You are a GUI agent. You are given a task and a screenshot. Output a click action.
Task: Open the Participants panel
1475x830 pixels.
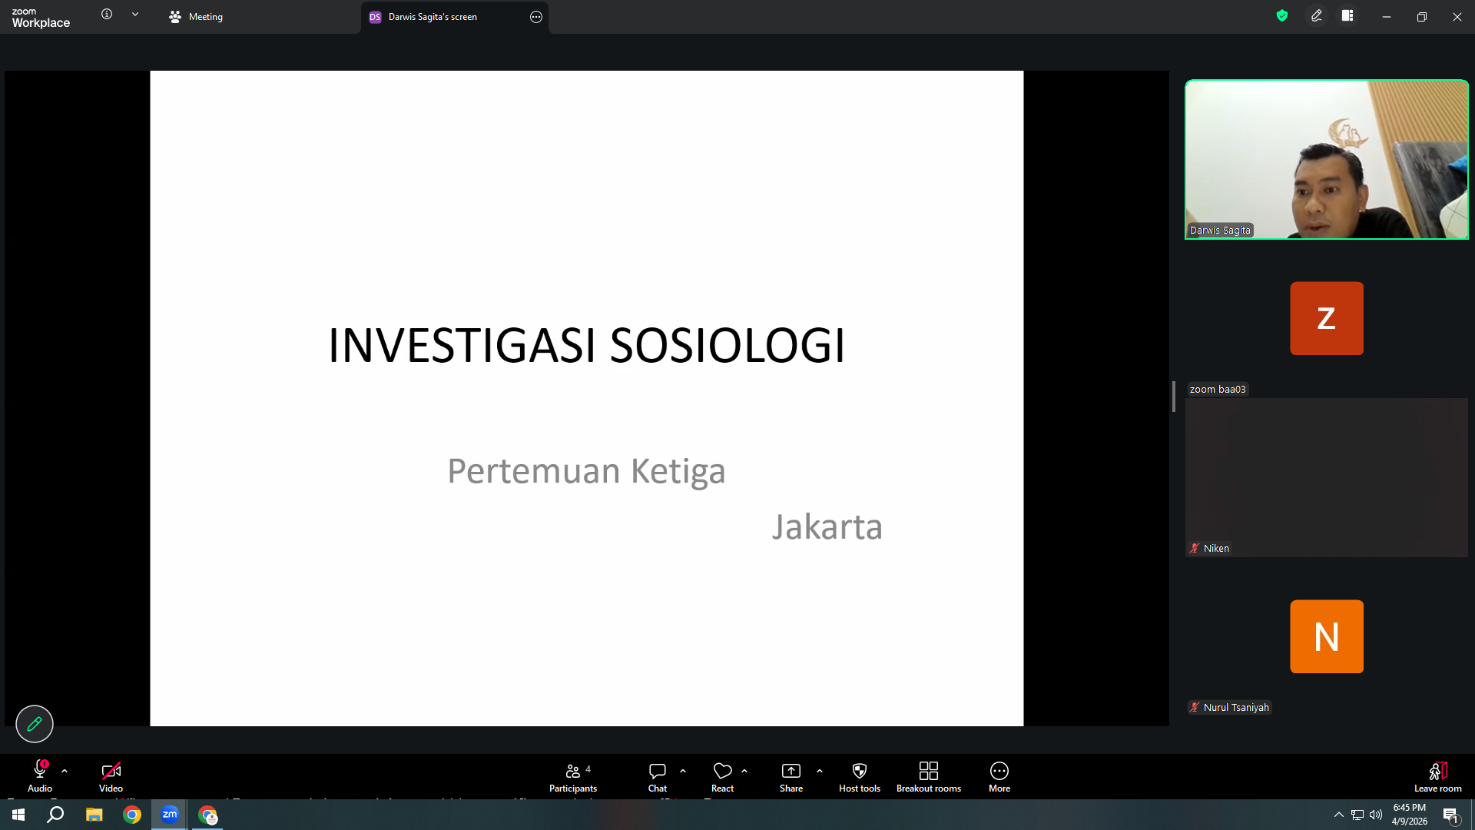[x=572, y=776]
